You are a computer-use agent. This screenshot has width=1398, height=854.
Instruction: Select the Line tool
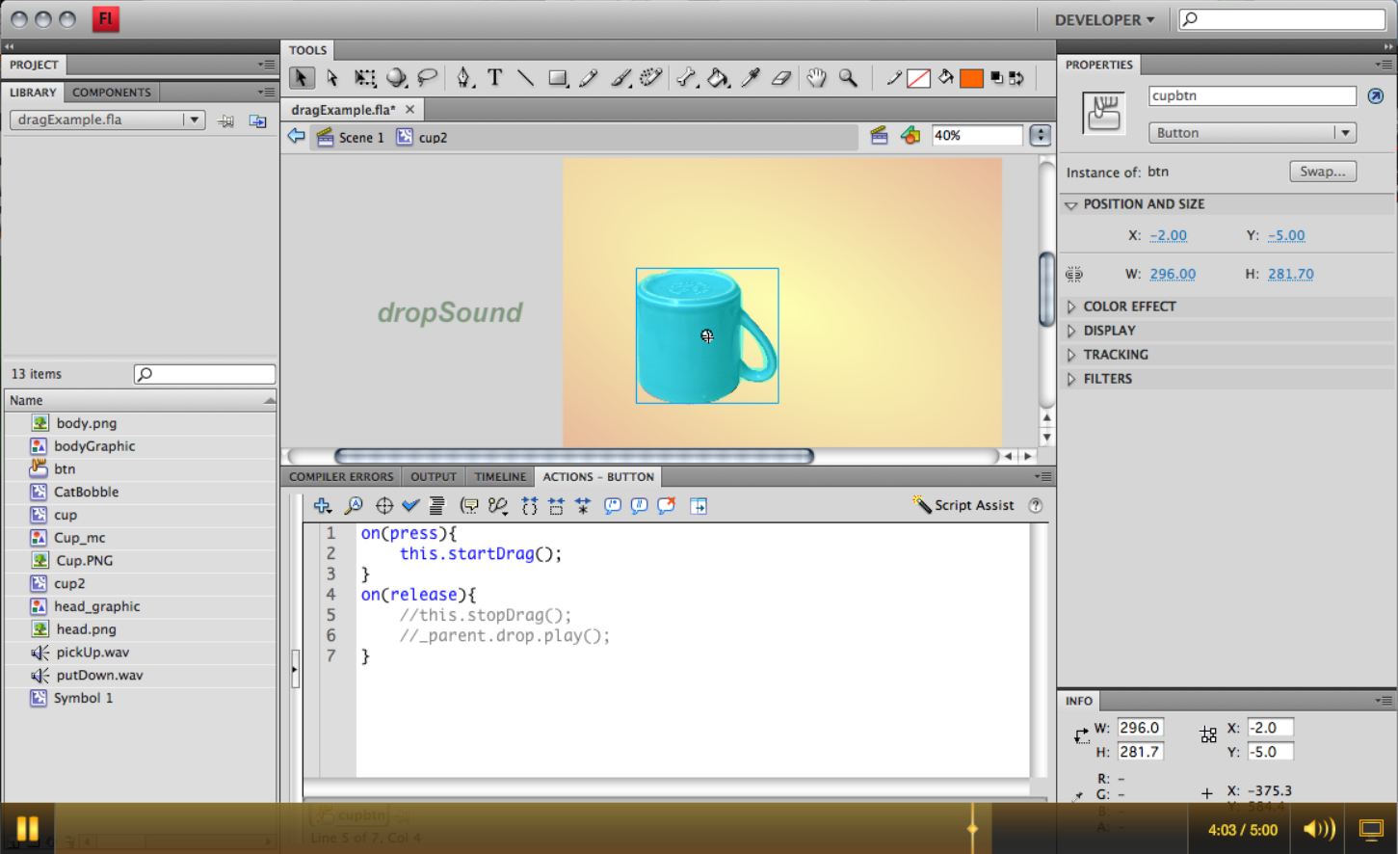[x=525, y=78]
